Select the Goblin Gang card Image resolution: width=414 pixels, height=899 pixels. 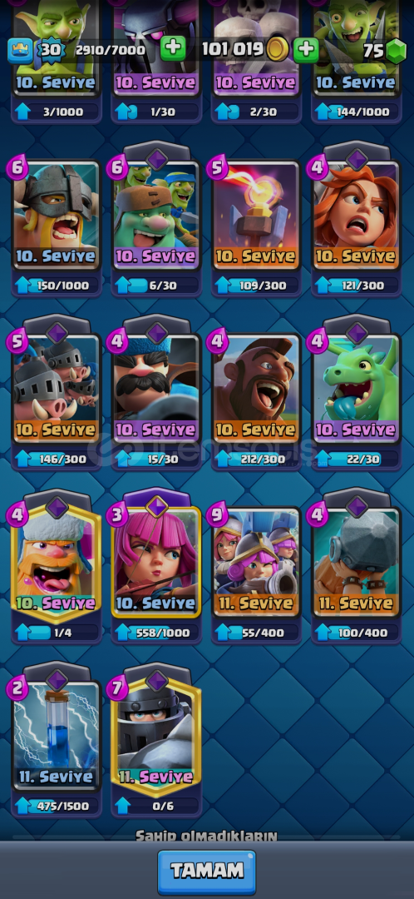pyautogui.click(x=156, y=215)
